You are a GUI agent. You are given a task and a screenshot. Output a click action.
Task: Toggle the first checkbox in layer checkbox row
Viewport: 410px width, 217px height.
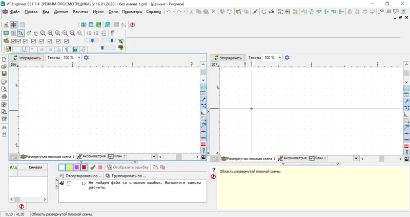13,41
